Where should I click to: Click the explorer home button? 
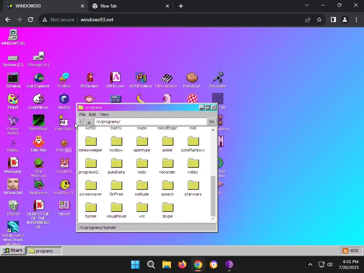(x=89, y=122)
